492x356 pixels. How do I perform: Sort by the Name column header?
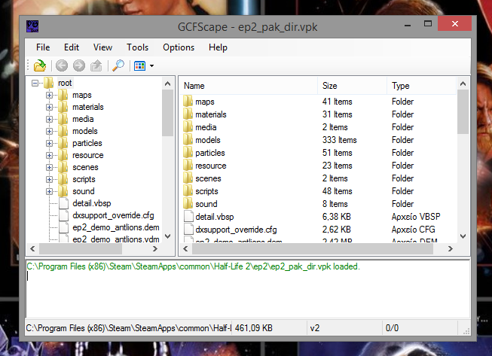click(249, 86)
